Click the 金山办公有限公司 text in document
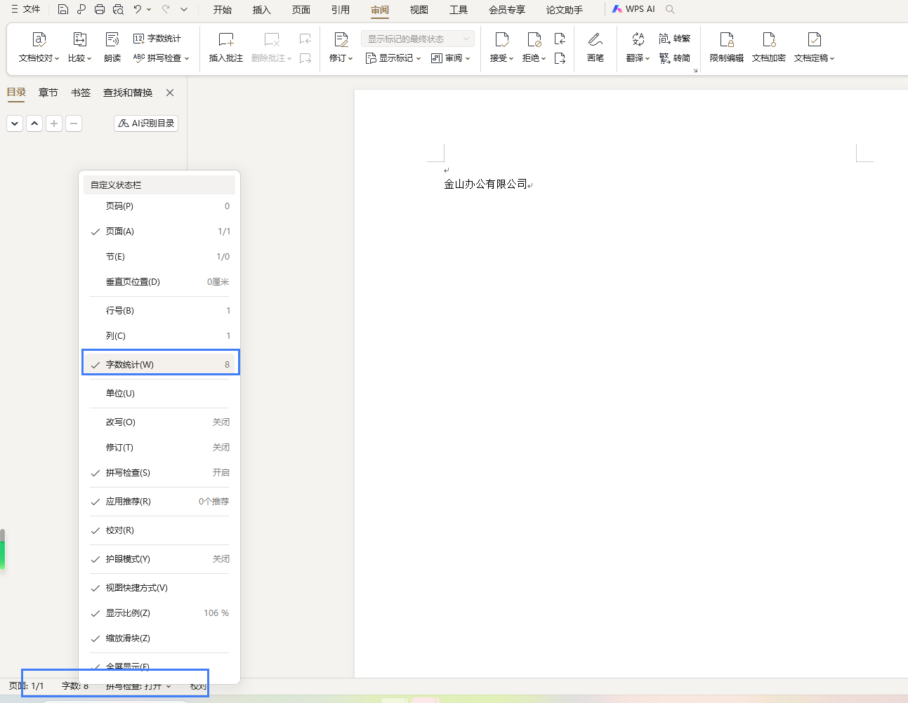Viewport: 908px width, 703px height. (x=485, y=184)
